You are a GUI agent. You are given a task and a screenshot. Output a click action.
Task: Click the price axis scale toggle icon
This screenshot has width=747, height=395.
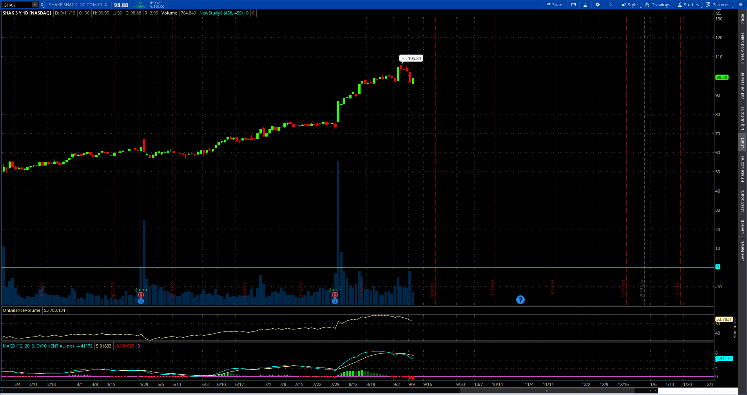point(718,12)
